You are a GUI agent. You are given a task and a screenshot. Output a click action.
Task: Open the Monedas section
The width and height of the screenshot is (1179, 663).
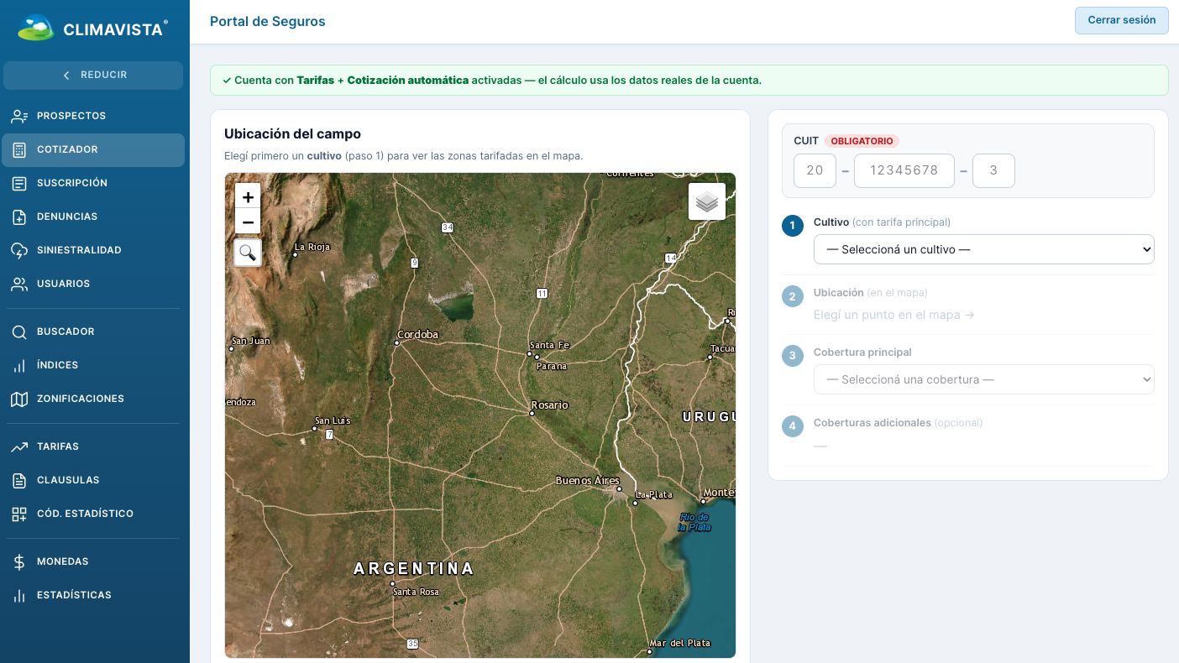[93, 561]
